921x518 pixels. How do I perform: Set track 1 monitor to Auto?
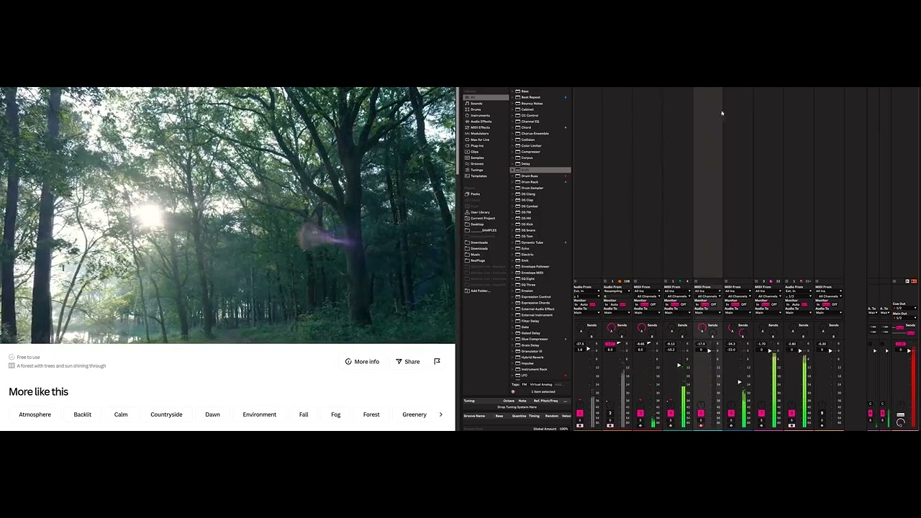coord(584,305)
